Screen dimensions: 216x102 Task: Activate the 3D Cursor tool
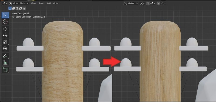click(5, 22)
